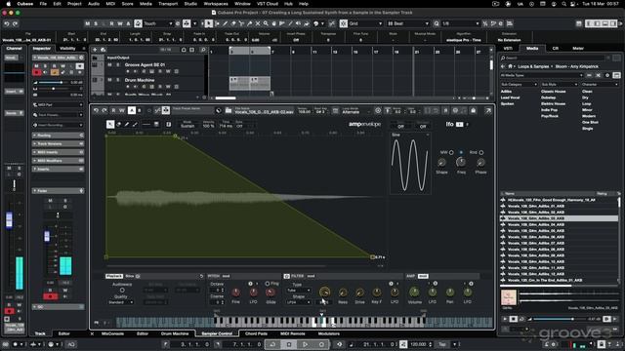Select the envelope eraser tool

click(x=118, y=125)
